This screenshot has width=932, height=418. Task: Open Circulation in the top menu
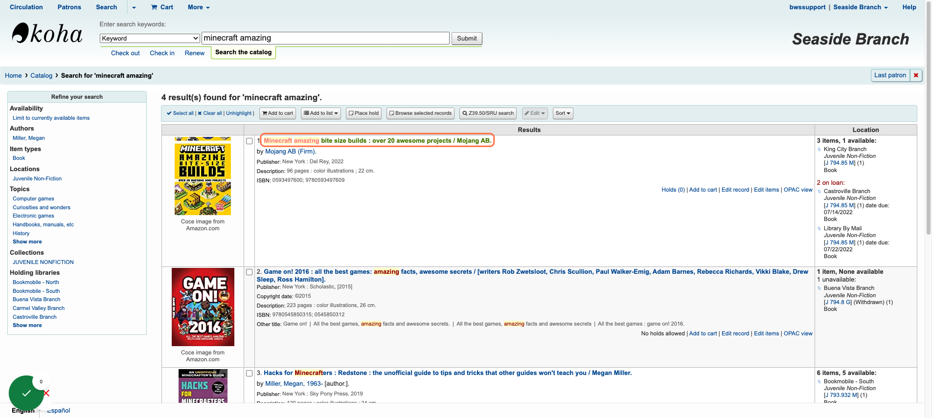26,7
